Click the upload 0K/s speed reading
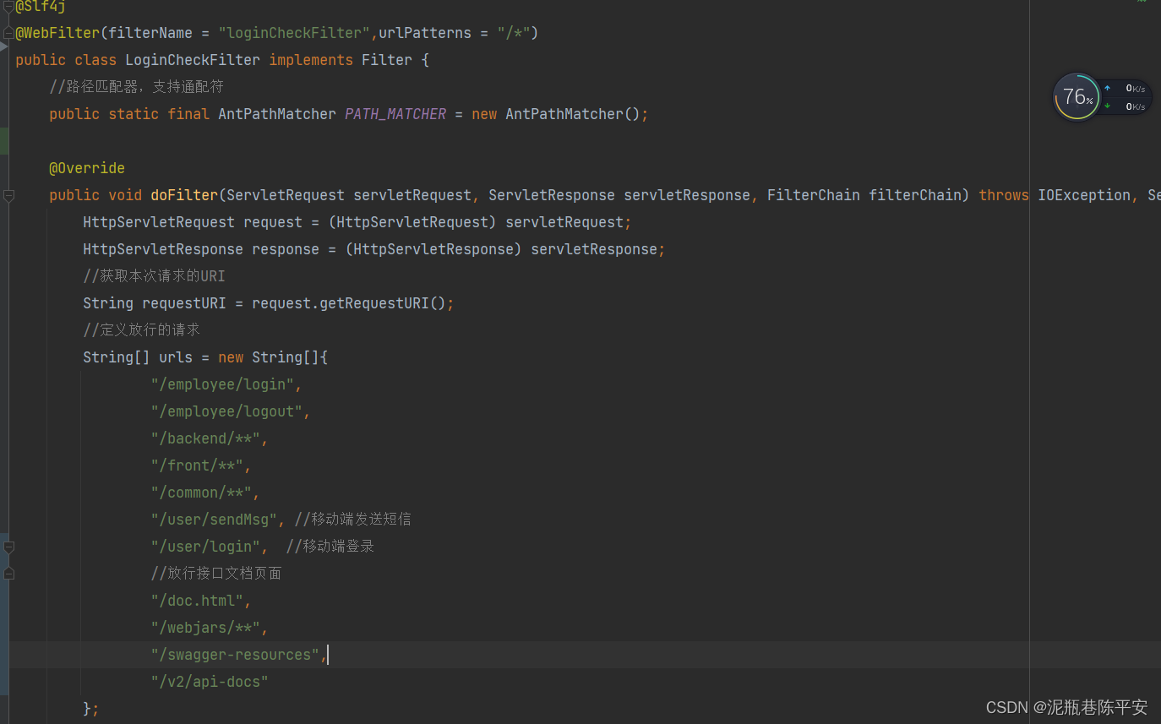1161x724 pixels. (x=1136, y=87)
